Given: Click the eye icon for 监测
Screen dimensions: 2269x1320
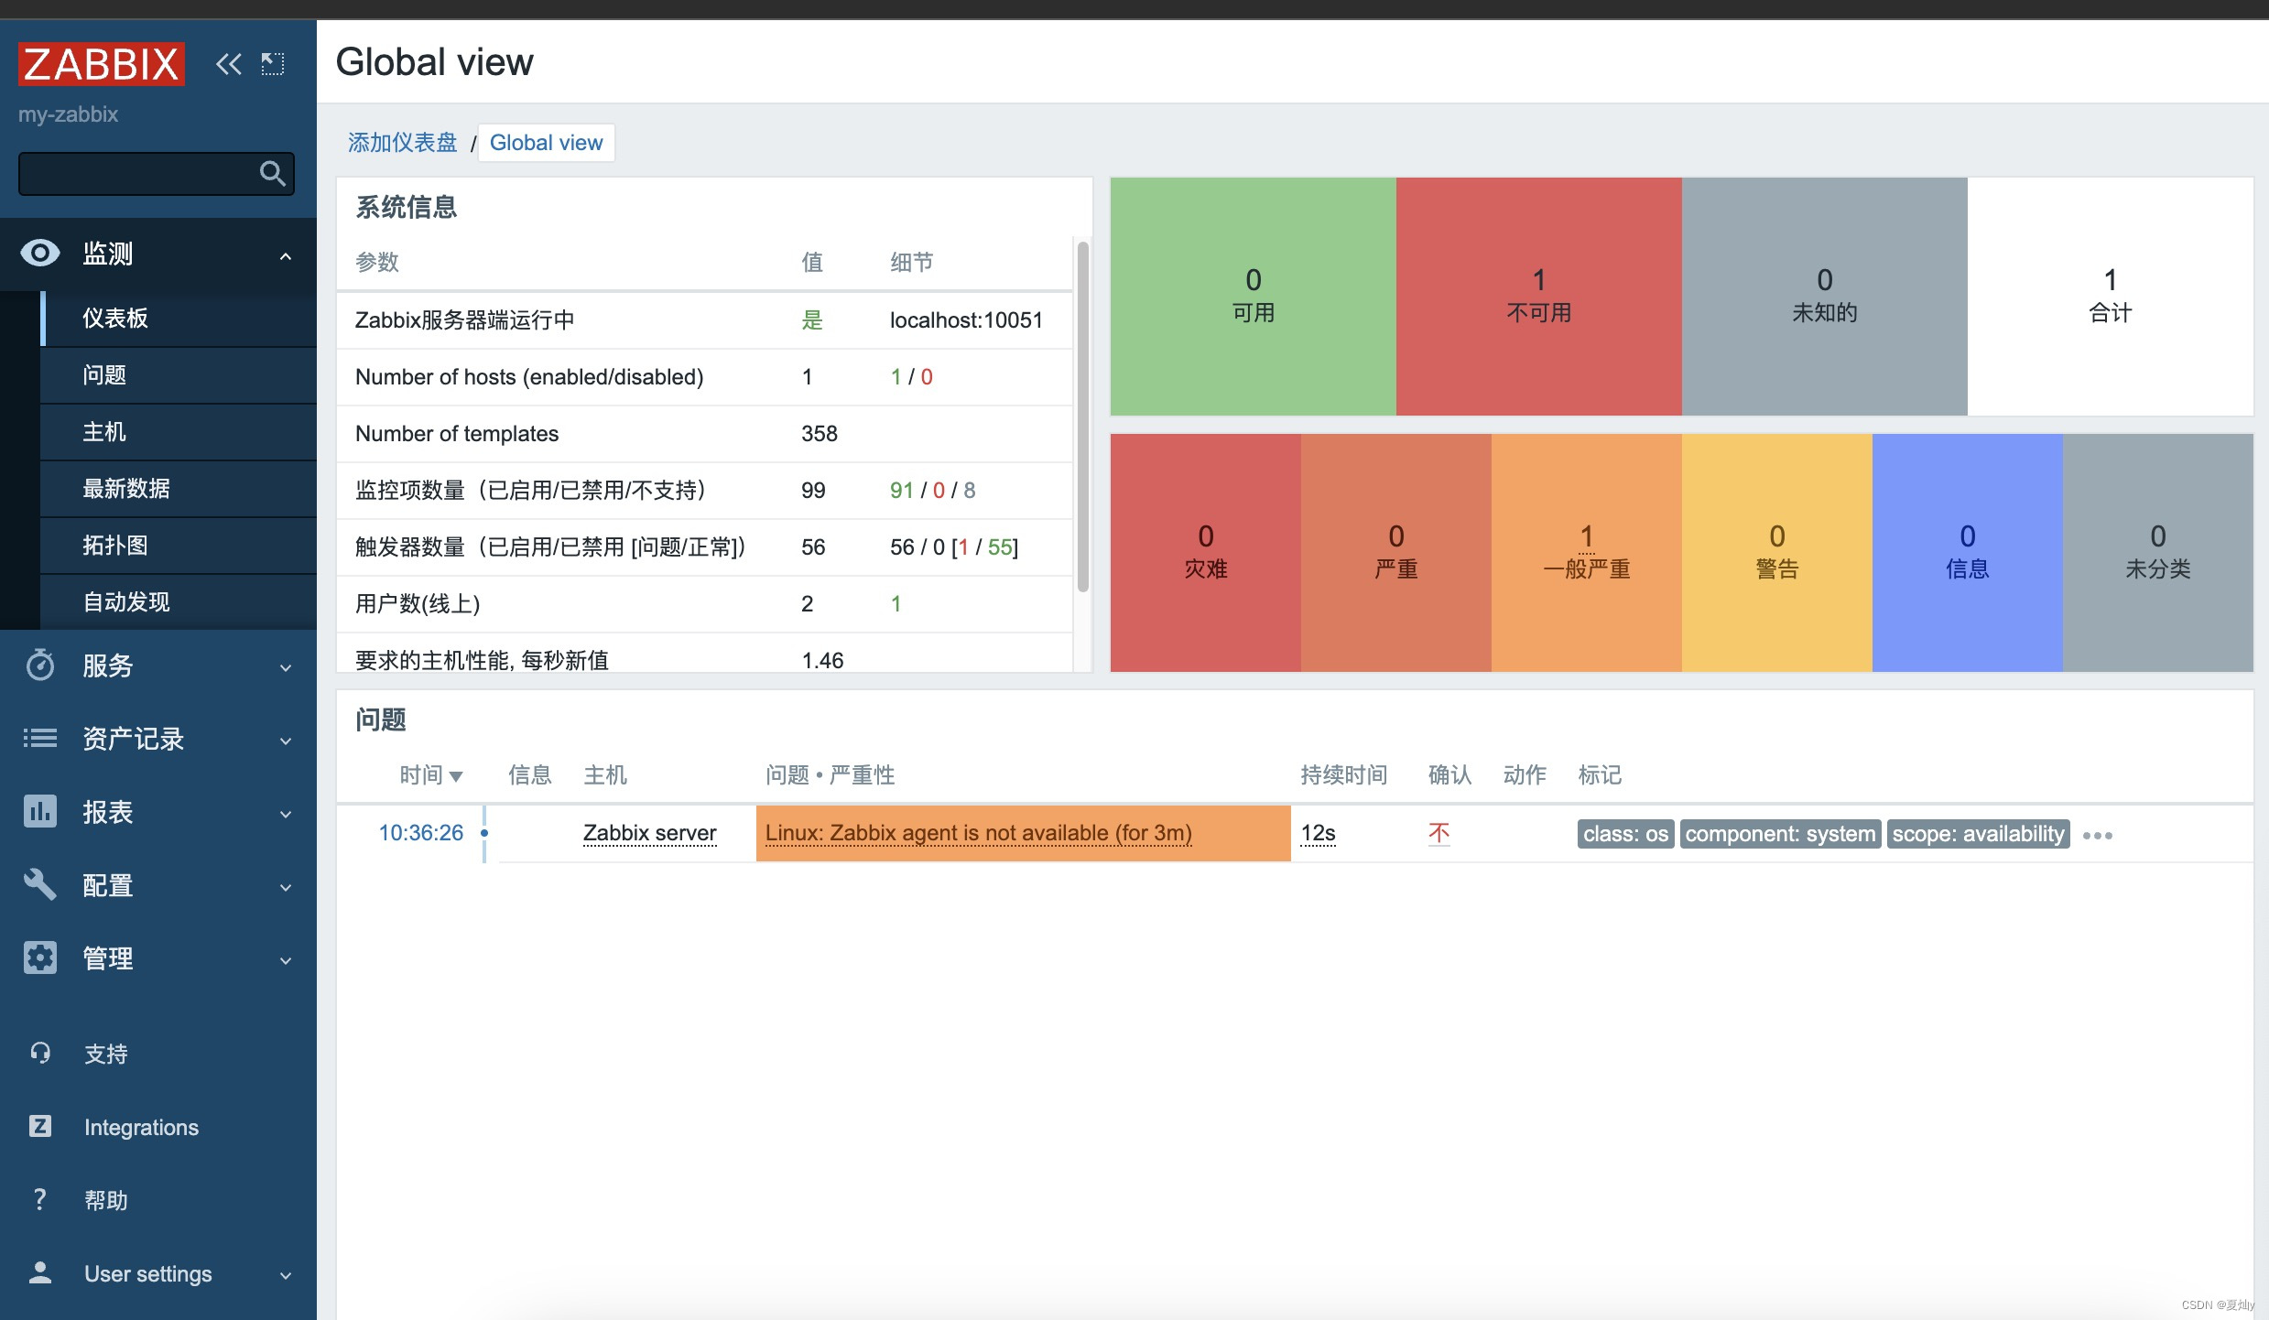Looking at the screenshot, I should coord(40,254).
